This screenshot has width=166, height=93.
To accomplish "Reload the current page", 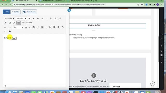I will click(x=10, y=5).
